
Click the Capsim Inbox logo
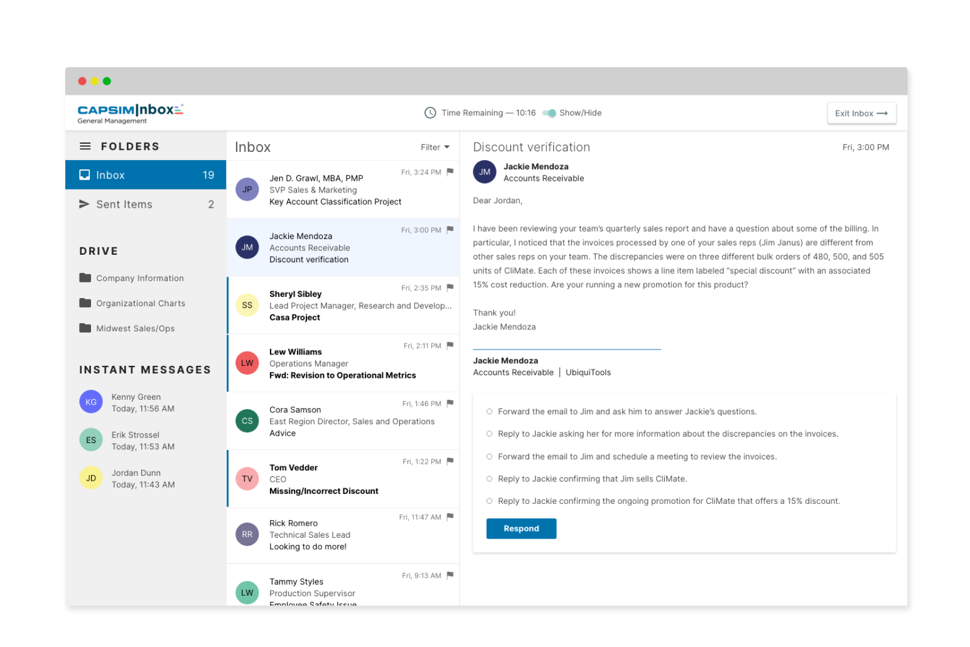pos(131,113)
